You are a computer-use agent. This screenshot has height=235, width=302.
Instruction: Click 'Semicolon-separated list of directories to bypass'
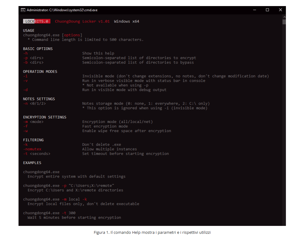138,63
